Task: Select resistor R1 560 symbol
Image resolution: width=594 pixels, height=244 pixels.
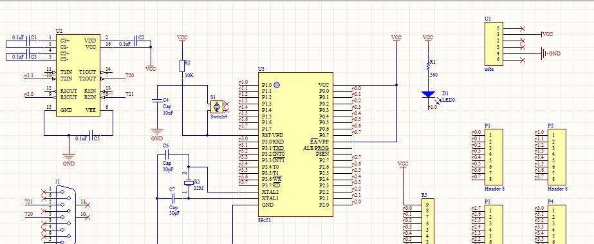Action: 429,66
